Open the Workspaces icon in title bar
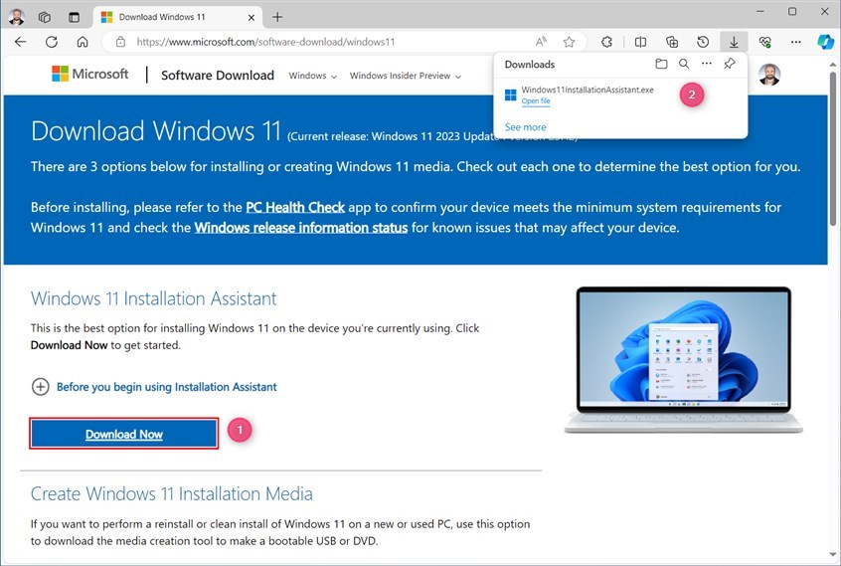 pyautogui.click(x=45, y=17)
